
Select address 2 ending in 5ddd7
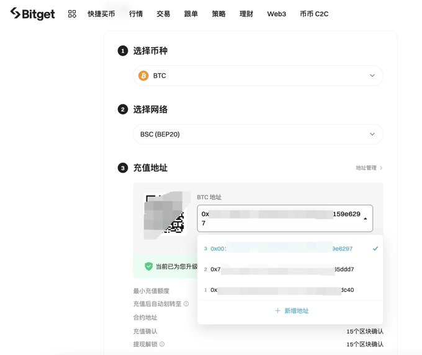[x=290, y=270]
